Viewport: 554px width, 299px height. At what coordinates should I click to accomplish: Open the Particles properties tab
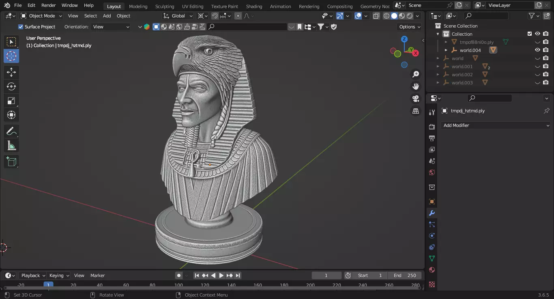point(432,224)
